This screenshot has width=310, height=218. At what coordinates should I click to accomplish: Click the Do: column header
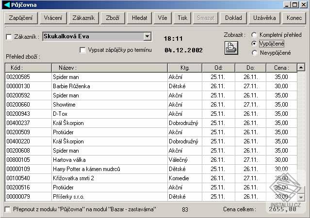coord(250,68)
